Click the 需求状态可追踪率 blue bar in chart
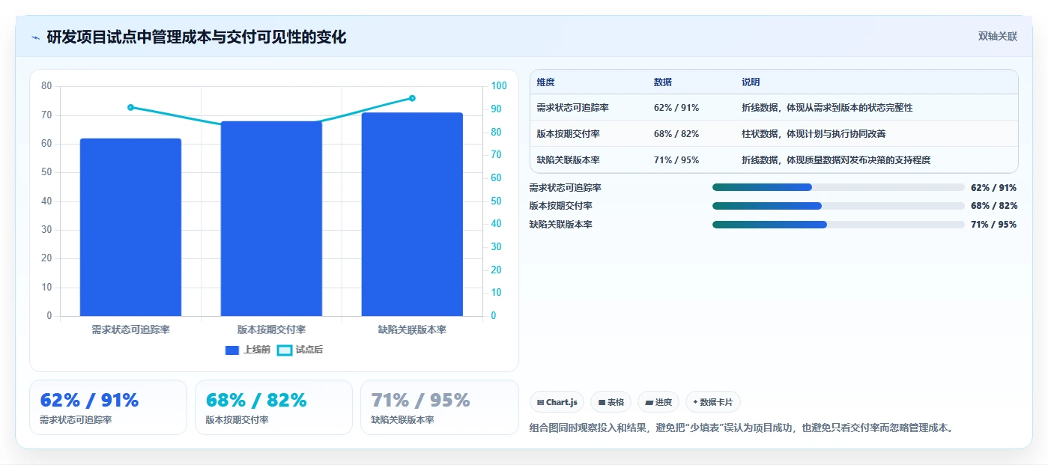 130,227
